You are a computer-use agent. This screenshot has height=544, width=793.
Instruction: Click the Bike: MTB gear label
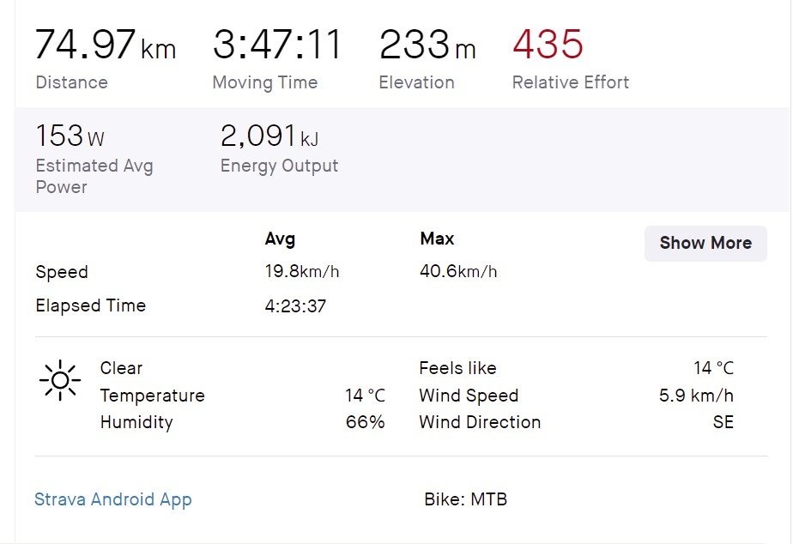pyautogui.click(x=465, y=499)
